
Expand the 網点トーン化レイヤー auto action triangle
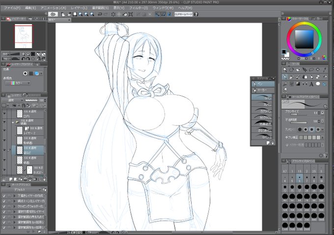[x=14, y=201]
